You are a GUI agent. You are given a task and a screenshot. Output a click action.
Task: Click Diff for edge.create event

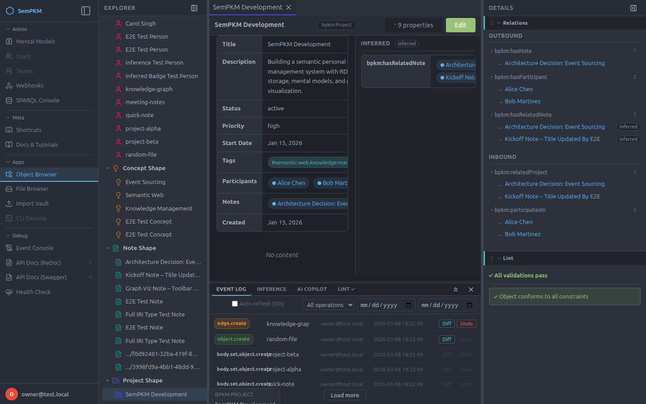click(x=447, y=324)
